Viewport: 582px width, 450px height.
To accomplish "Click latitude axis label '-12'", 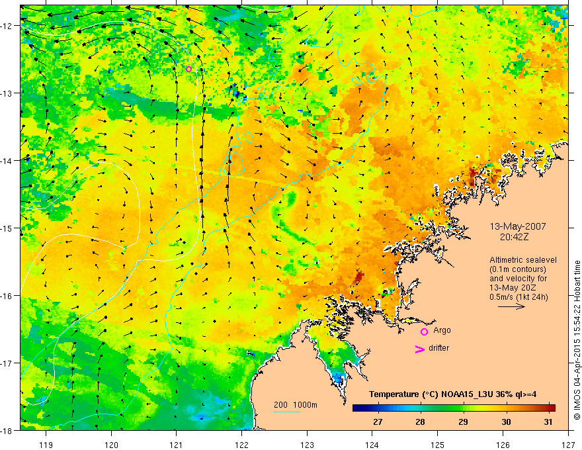I will tap(7, 26).
